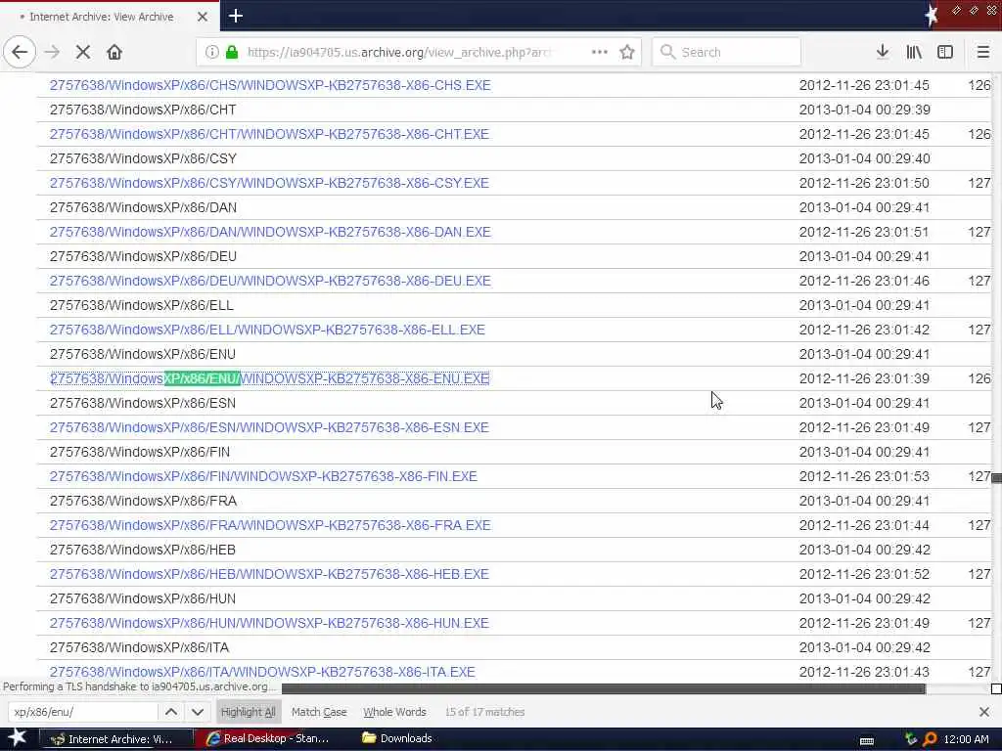Image resolution: width=1002 pixels, height=751 pixels.
Task: Switch to Real Desktop taskbar window
Action: click(x=270, y=739)
